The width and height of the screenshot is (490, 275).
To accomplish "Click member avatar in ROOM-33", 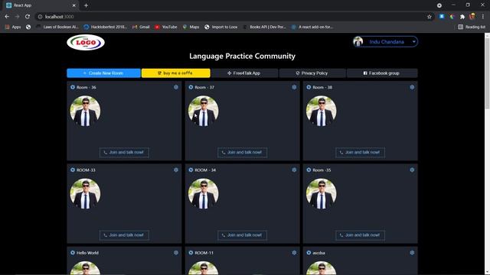I will point(85,193).
